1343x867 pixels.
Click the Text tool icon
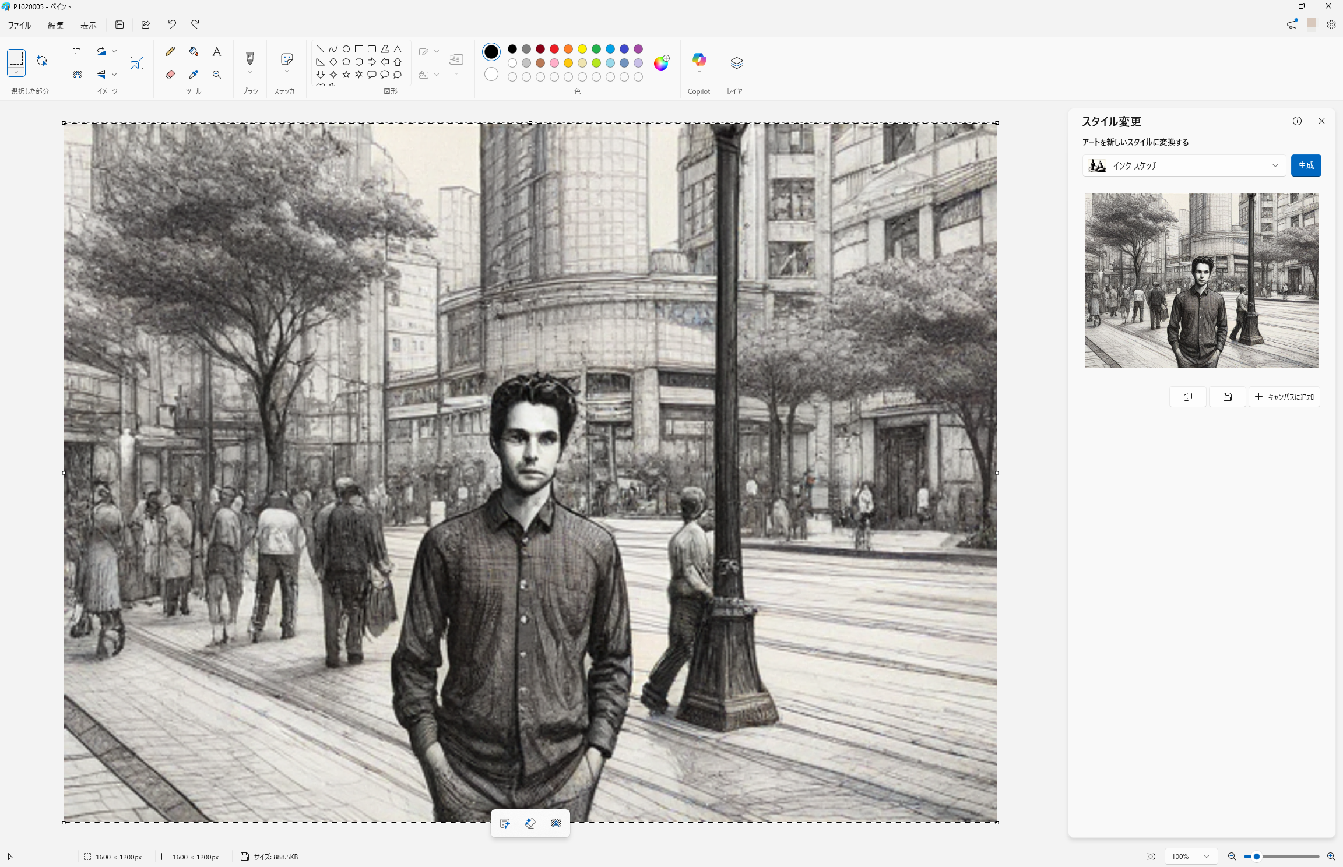(x=216, y=51)
